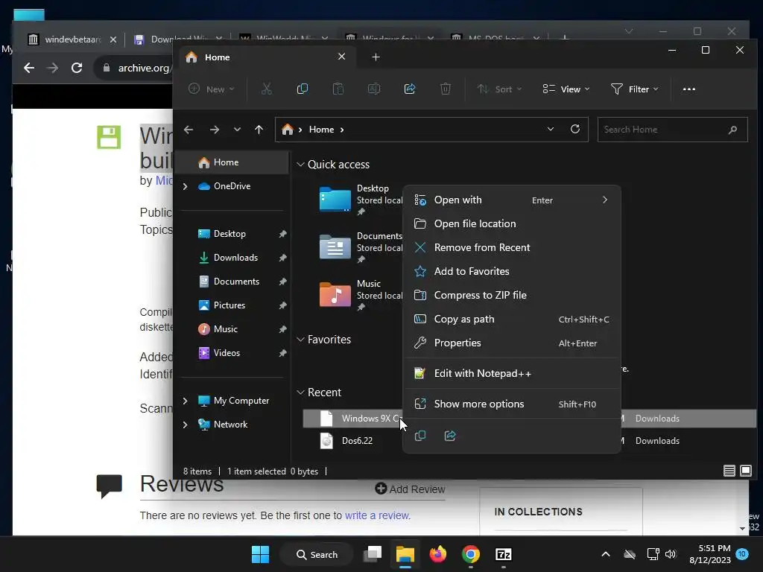763x572 pixels.
Task: Select the Dos6.22 recent file
Action: click(x=357, y=441)
